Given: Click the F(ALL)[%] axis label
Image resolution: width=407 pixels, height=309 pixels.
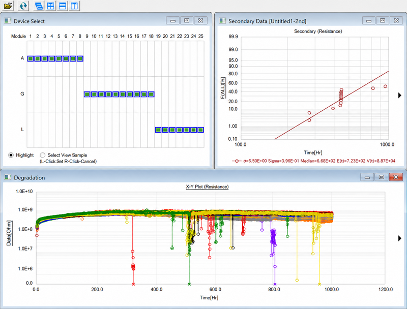Looking at the screenshot, I should pos(223,88).
